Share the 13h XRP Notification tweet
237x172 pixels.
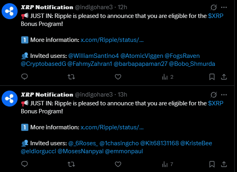pos(224,164)
